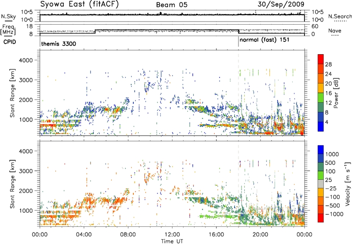Image resolution: width=352 pixels, height=244 pixels.
Task: Pick the bright blue bottom Power colorbar segment
Action: [321, 126]
